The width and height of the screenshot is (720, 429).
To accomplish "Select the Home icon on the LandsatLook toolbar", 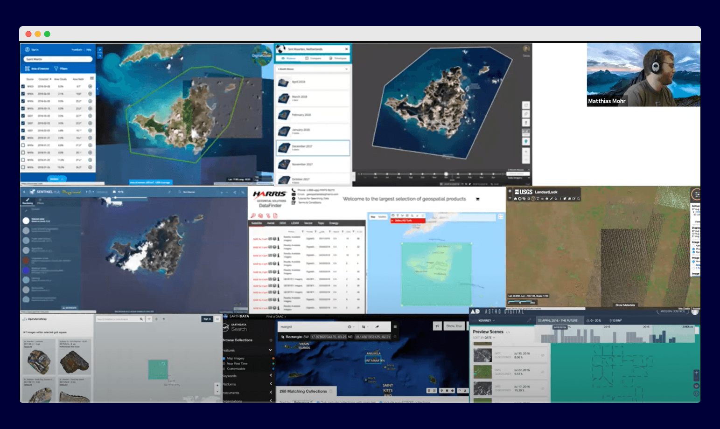I will pyautogui.click(x=516, y=199).
